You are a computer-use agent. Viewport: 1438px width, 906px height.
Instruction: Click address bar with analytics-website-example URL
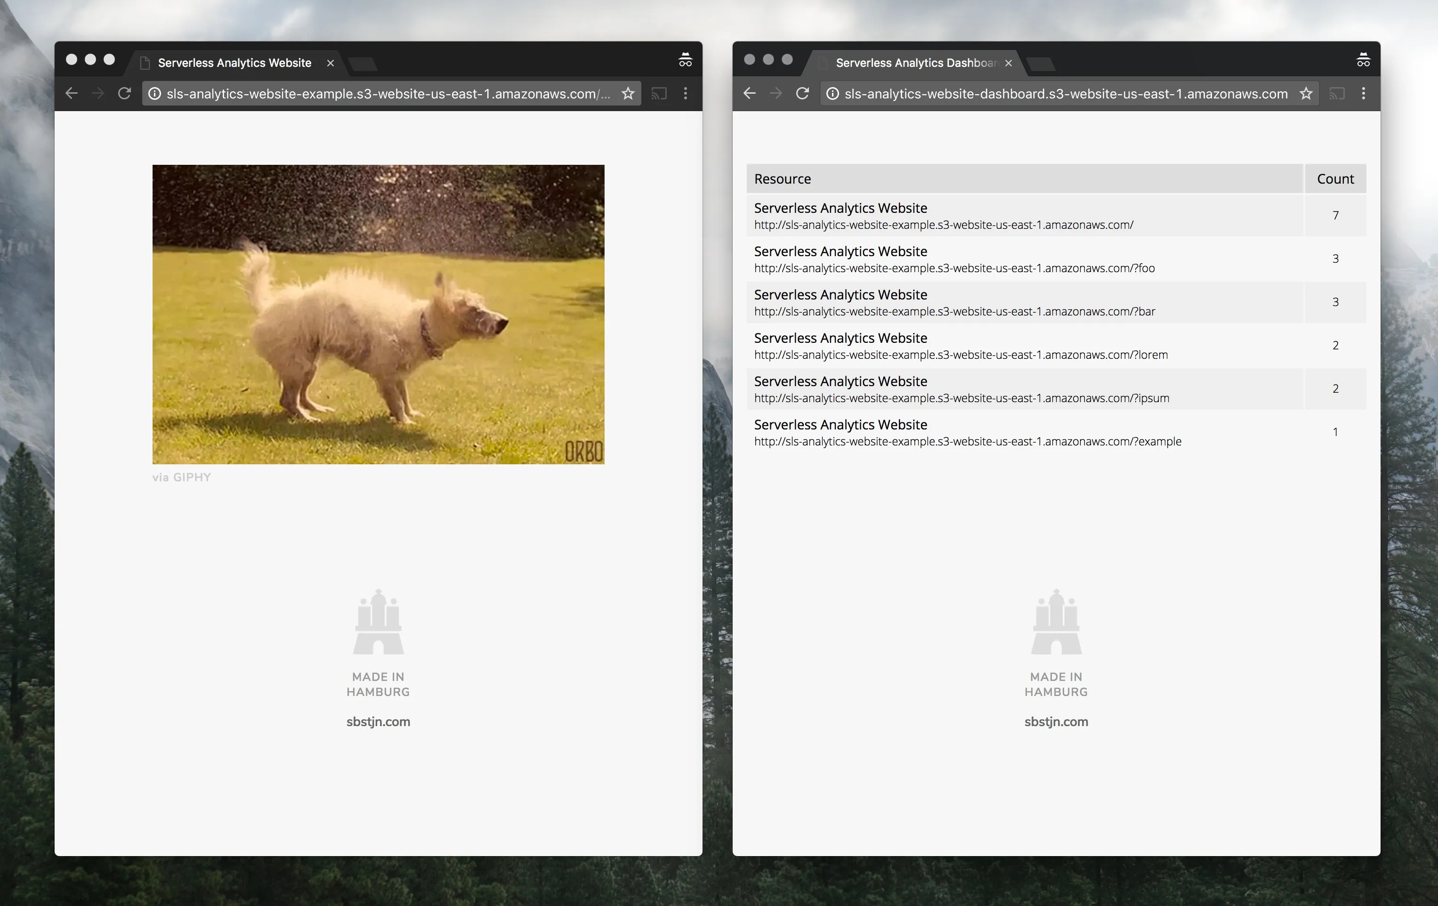(x=388, y=94)
